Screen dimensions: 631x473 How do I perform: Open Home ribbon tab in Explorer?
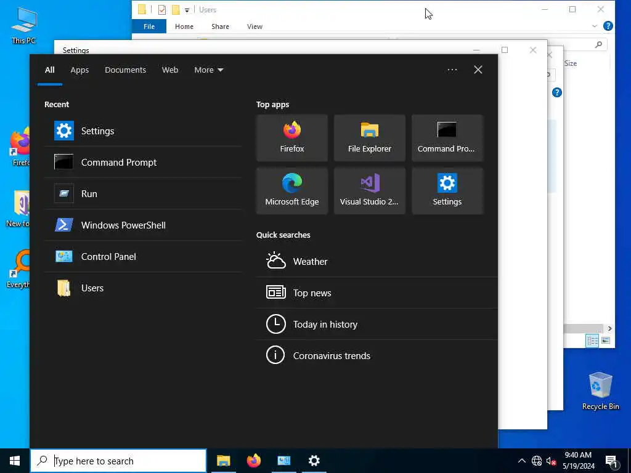184,26
